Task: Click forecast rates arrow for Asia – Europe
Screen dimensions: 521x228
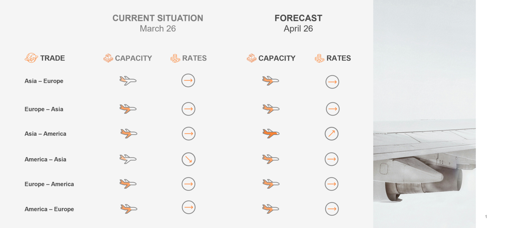Action: click(332, 82)
